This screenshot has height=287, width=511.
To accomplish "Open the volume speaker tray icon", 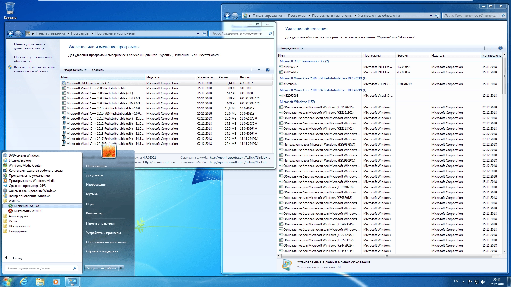I will [483, 282].
